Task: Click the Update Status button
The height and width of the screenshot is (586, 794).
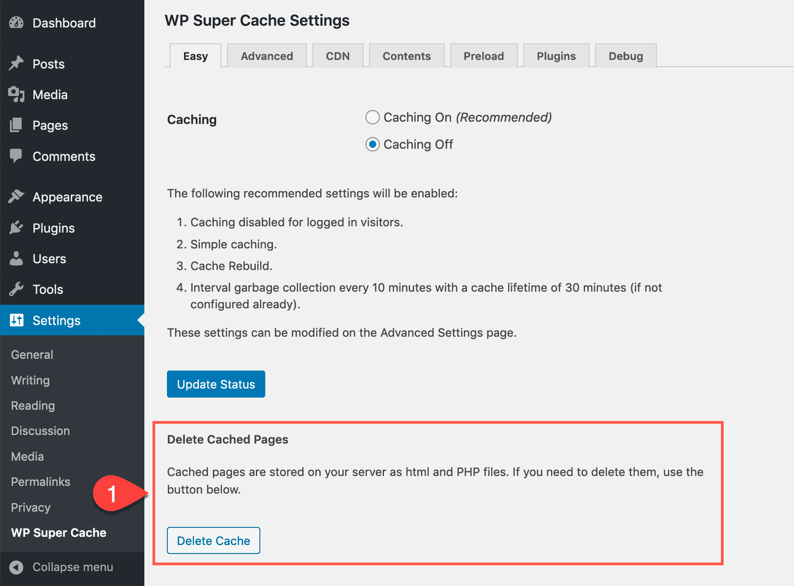Action: (216, 384)
